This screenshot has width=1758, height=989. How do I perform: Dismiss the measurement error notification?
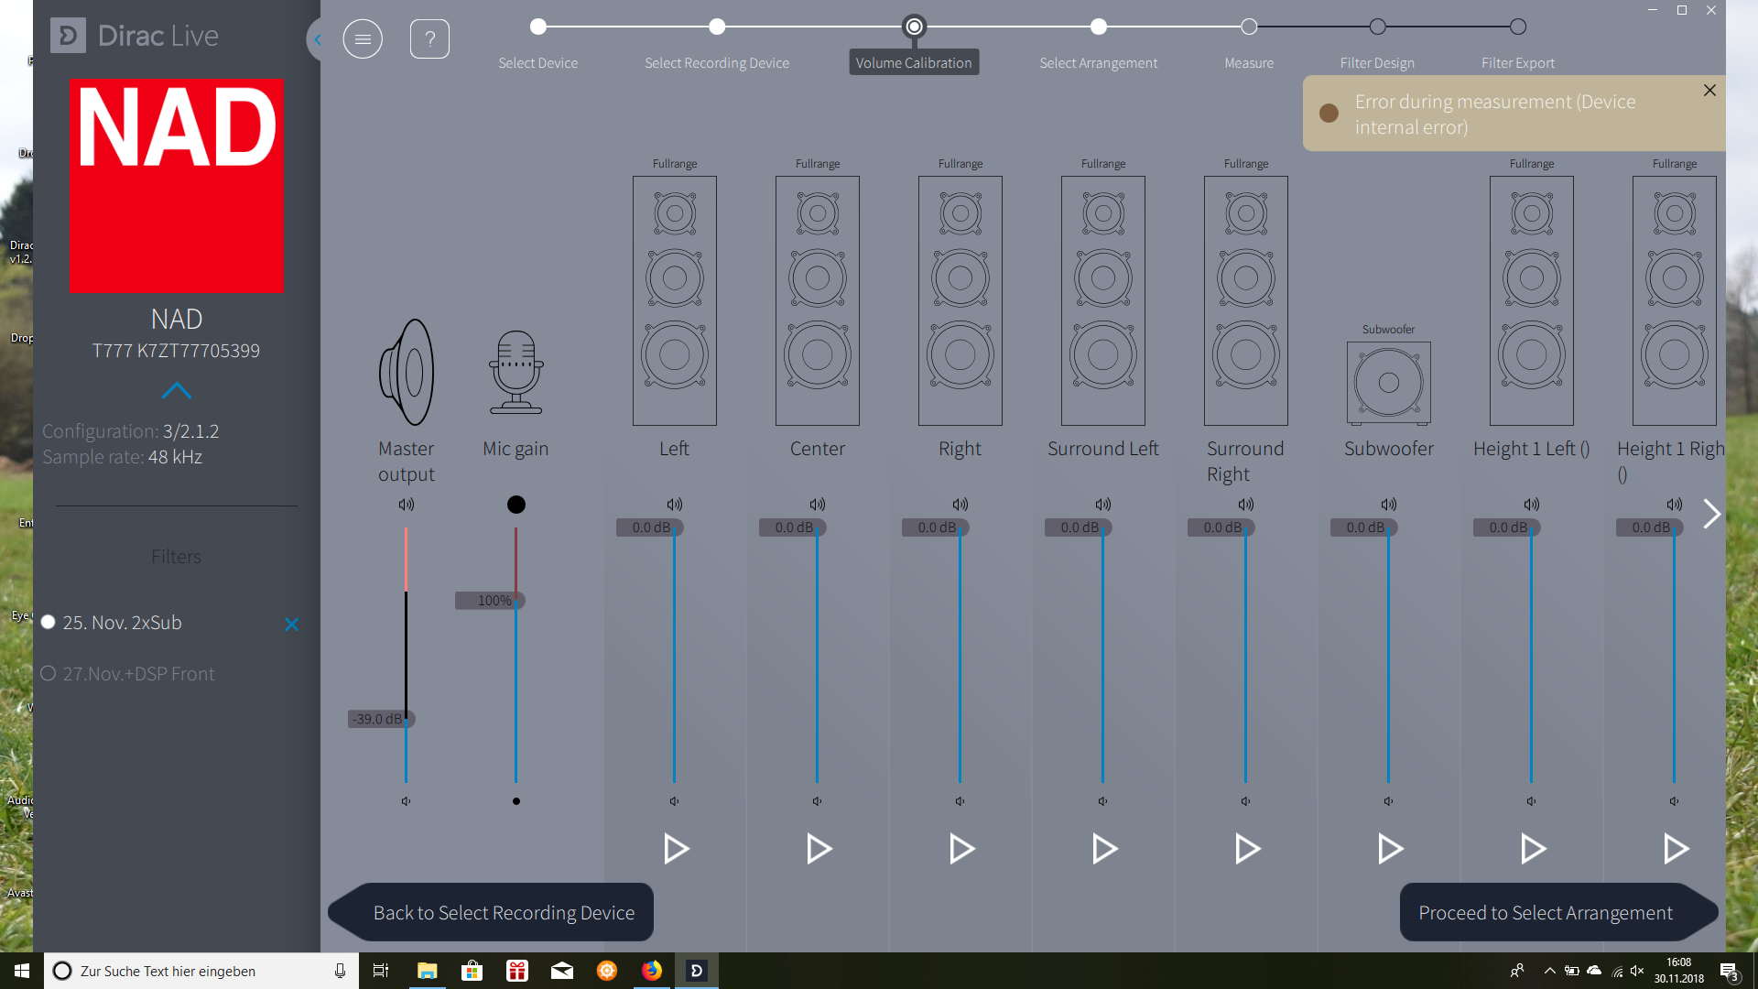coord(1709,90)
